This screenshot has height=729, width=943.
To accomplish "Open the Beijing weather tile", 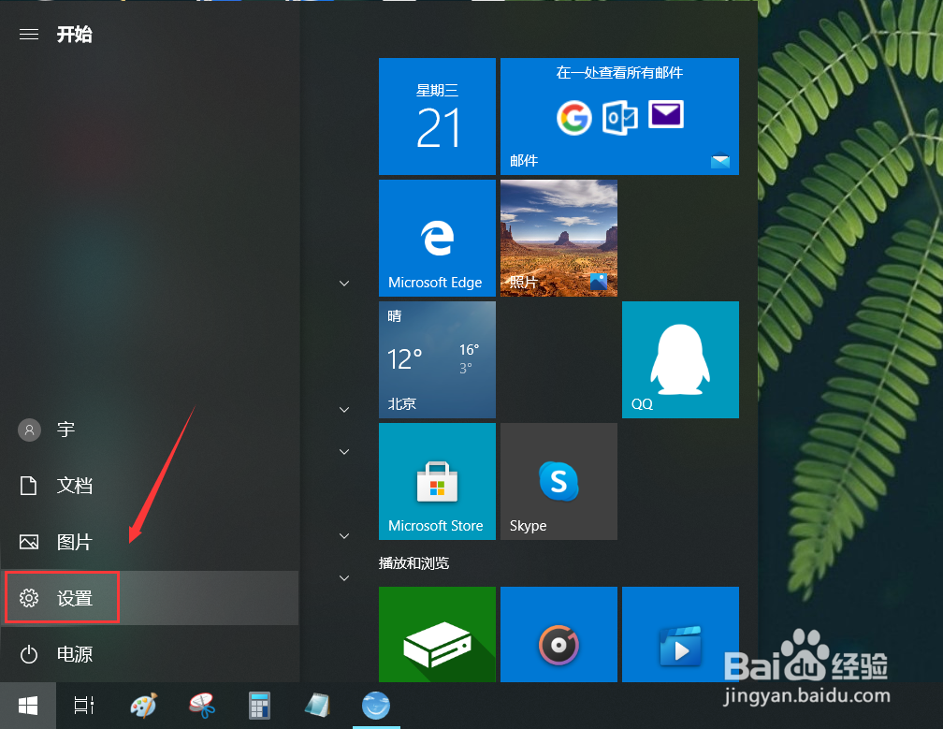I will (x=437, y=359).
